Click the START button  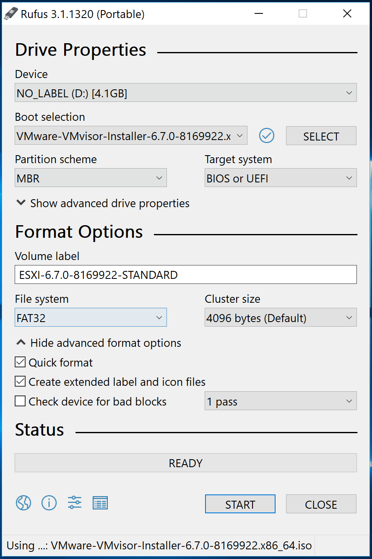click(x=240, y=504)
